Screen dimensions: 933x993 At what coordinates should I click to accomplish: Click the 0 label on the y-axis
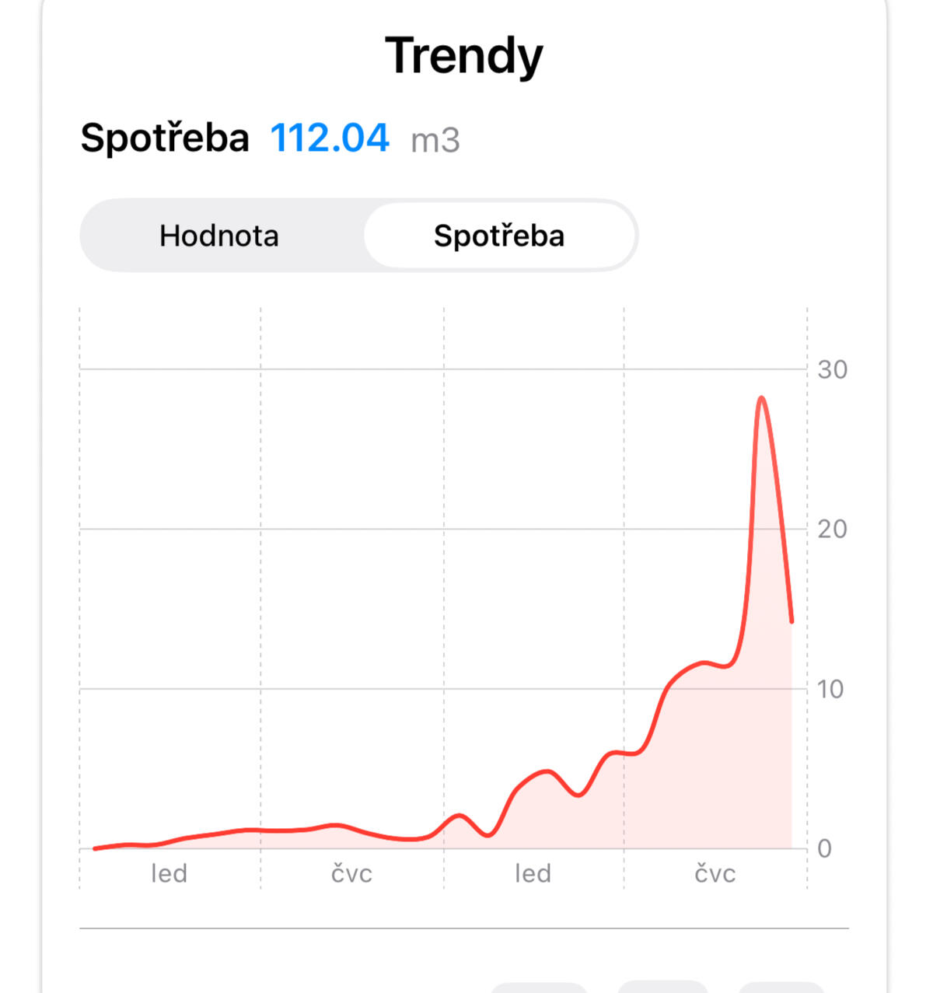[825, 848]
